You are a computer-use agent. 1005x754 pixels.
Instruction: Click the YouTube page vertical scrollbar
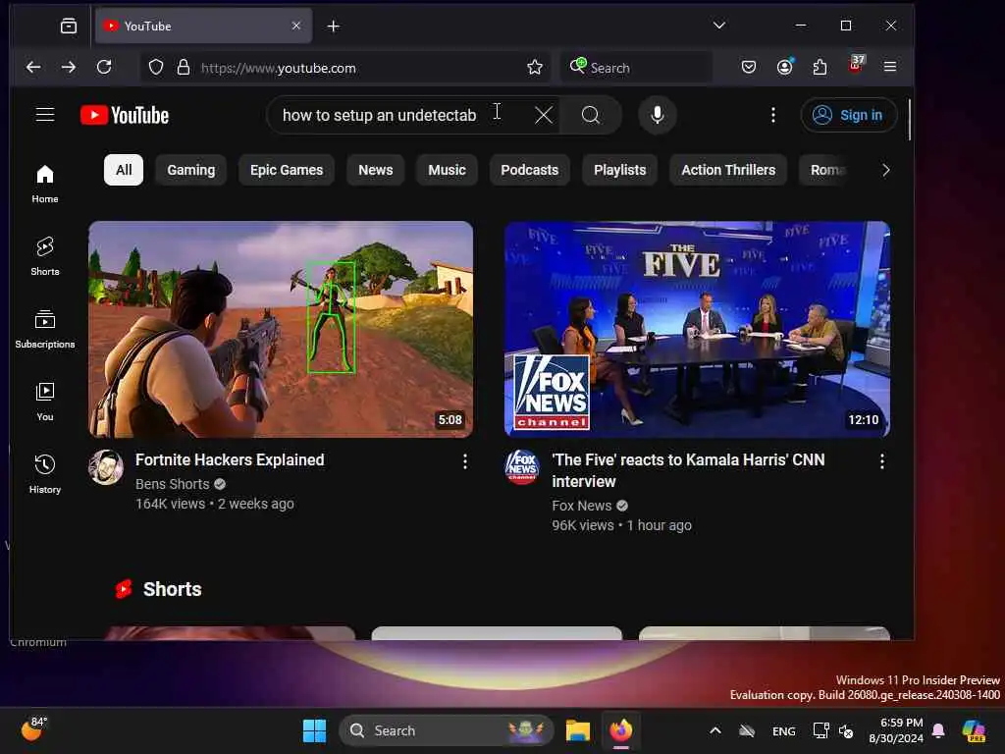pos(909,121)
